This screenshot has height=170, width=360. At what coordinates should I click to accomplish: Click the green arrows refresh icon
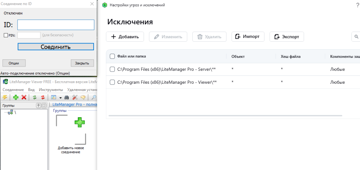(x=35, y=97)
